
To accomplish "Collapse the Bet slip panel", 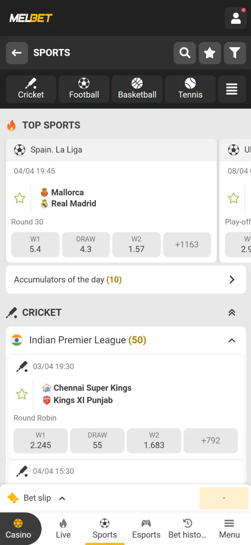I will click(62, 498).
